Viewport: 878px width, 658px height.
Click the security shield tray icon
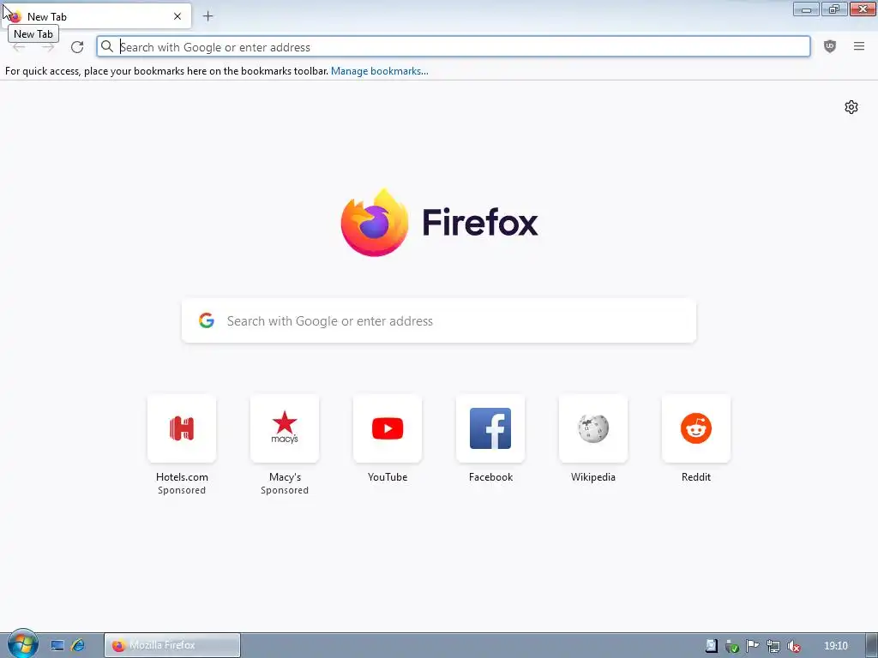(x=732, y=646)
